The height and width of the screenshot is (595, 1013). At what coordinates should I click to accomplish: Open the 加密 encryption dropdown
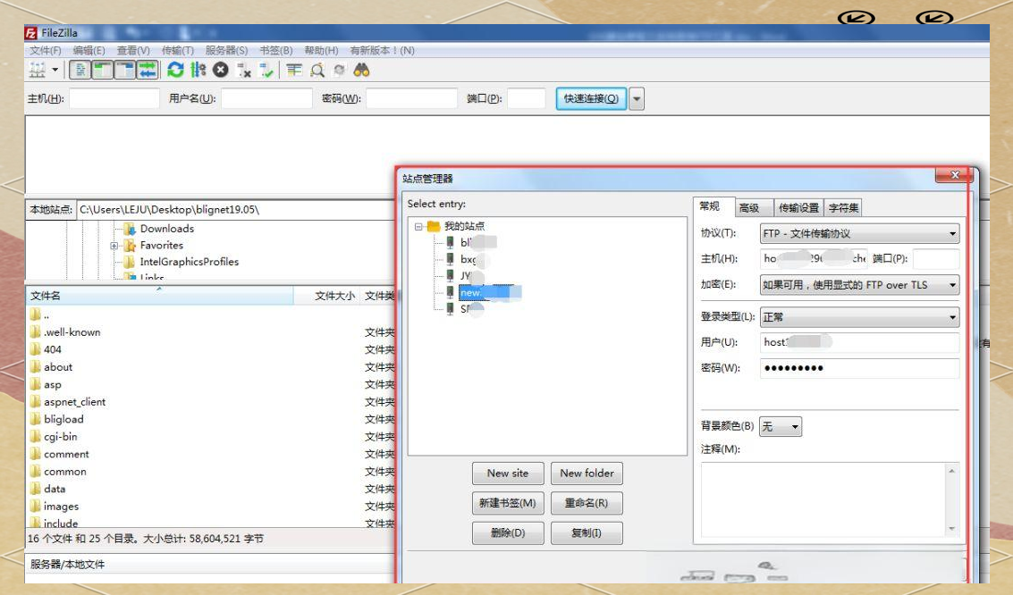coord(859,285)
